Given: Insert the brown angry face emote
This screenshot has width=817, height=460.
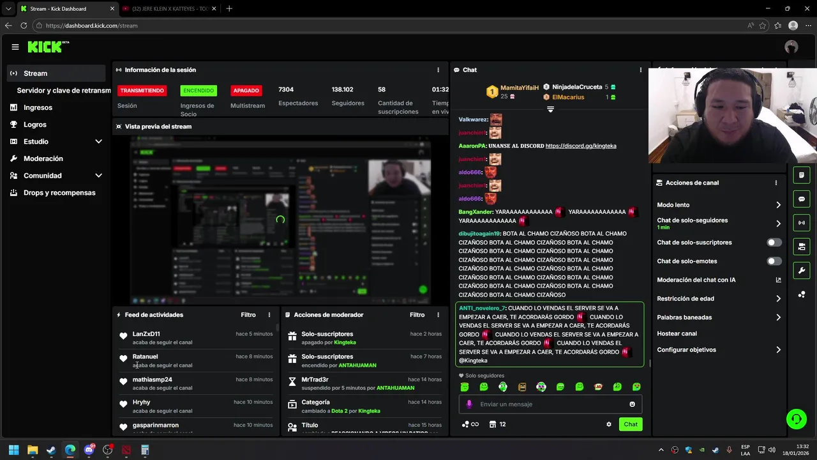Looking at the screenshot, I should tap(522, 387).
